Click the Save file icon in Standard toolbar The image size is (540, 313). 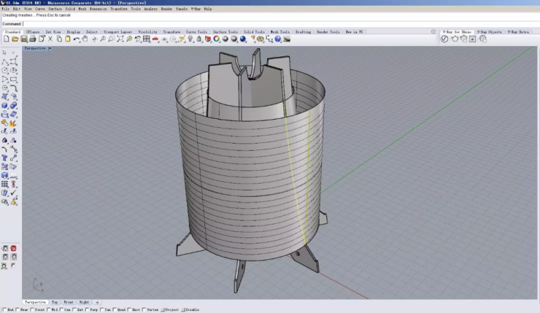[23, 39]
